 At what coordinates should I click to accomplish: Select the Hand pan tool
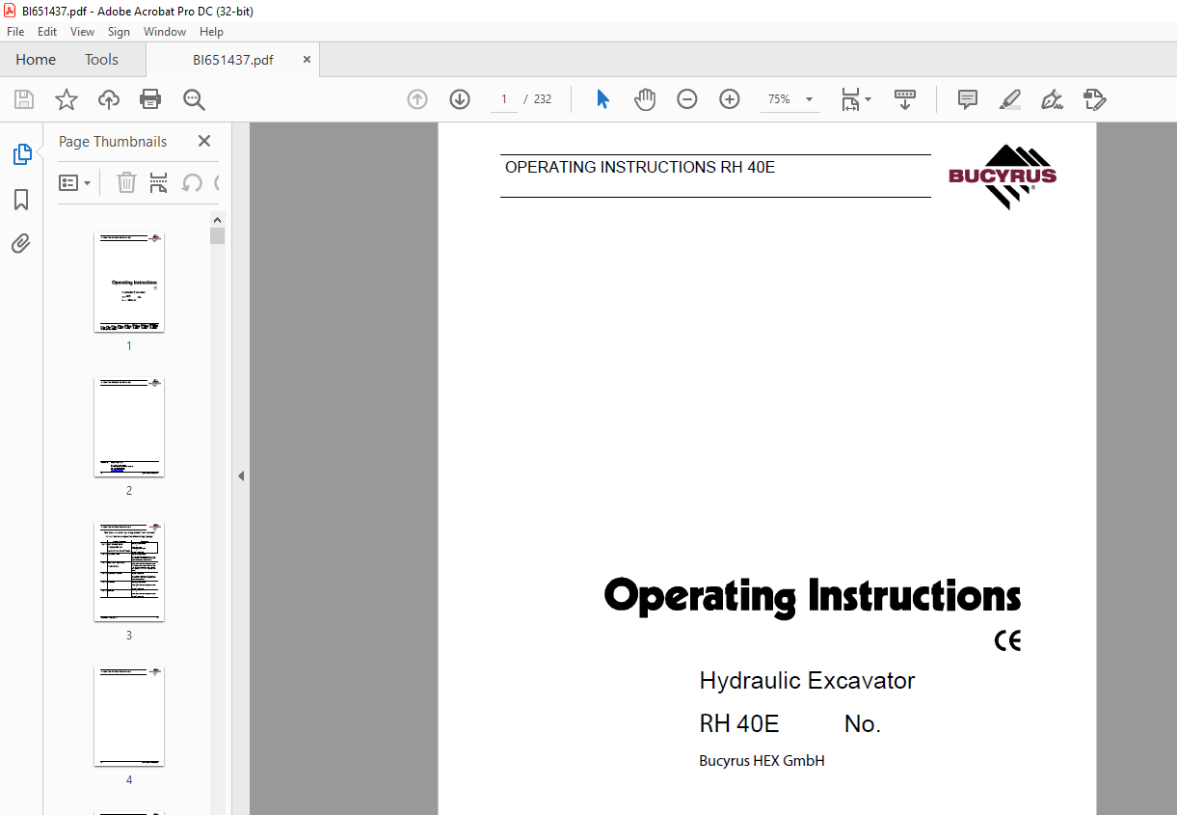pos(645,99)
